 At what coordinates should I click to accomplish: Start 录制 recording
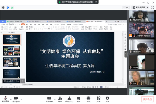[88, 99]
